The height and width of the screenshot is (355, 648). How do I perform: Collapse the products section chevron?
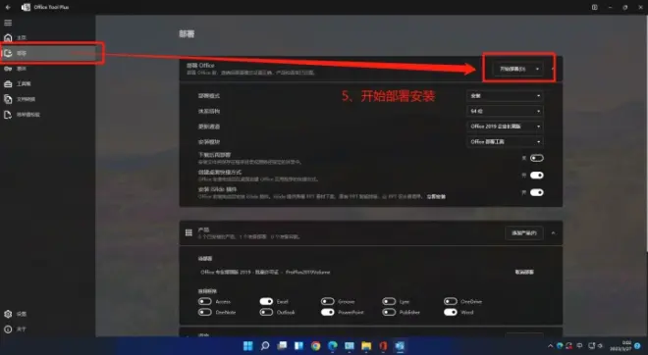click(553, 233)
